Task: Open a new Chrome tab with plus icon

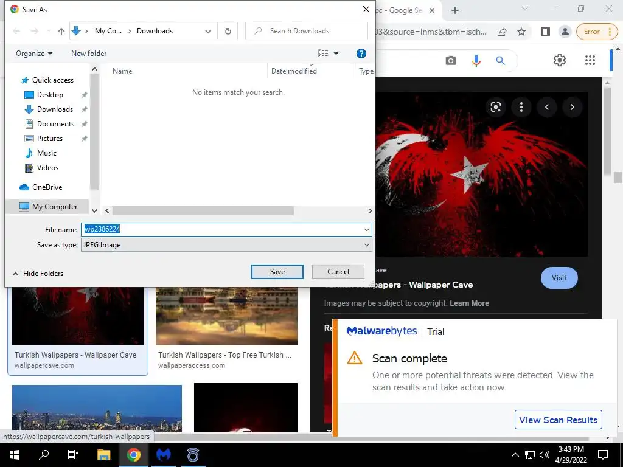Action: pos(455,10)
